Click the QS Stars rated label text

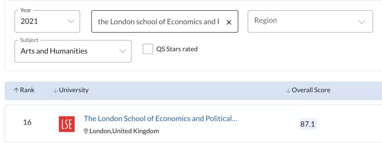(x=177, y=49)
